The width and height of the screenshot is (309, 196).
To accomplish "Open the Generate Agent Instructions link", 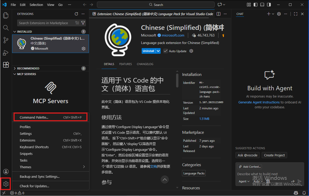I will 259,102.
